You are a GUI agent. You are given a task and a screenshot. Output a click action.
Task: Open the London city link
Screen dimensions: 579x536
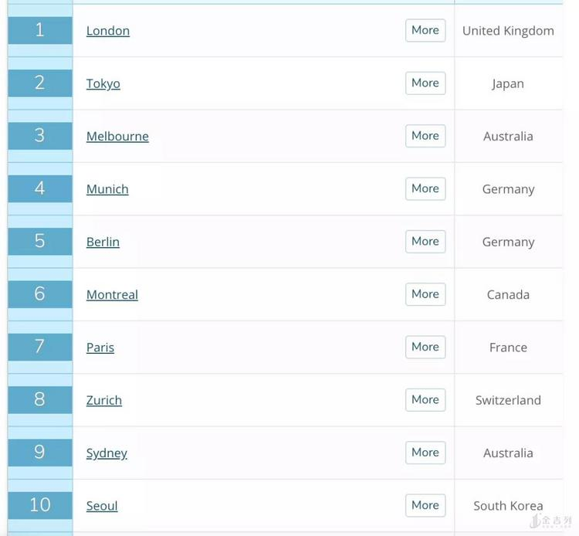click(x=108, y=31)
